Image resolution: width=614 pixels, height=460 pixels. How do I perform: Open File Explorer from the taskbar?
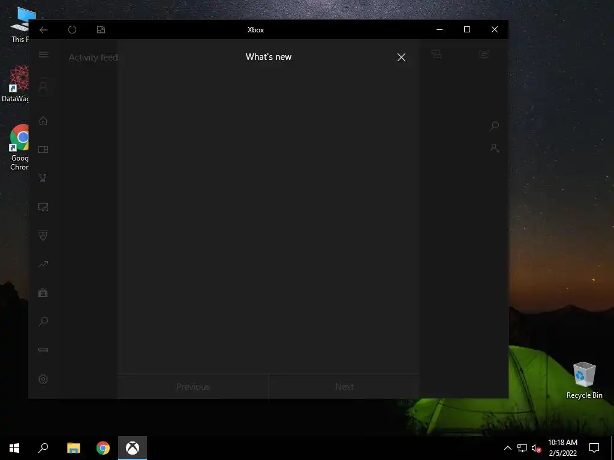73,448
